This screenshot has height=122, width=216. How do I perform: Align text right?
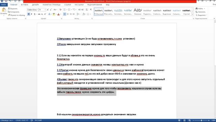(x=71, y=14)
